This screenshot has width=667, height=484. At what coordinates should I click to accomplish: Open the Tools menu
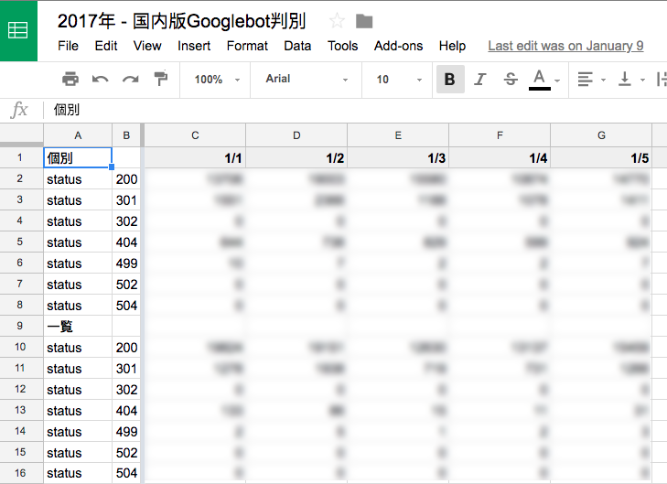342,46
